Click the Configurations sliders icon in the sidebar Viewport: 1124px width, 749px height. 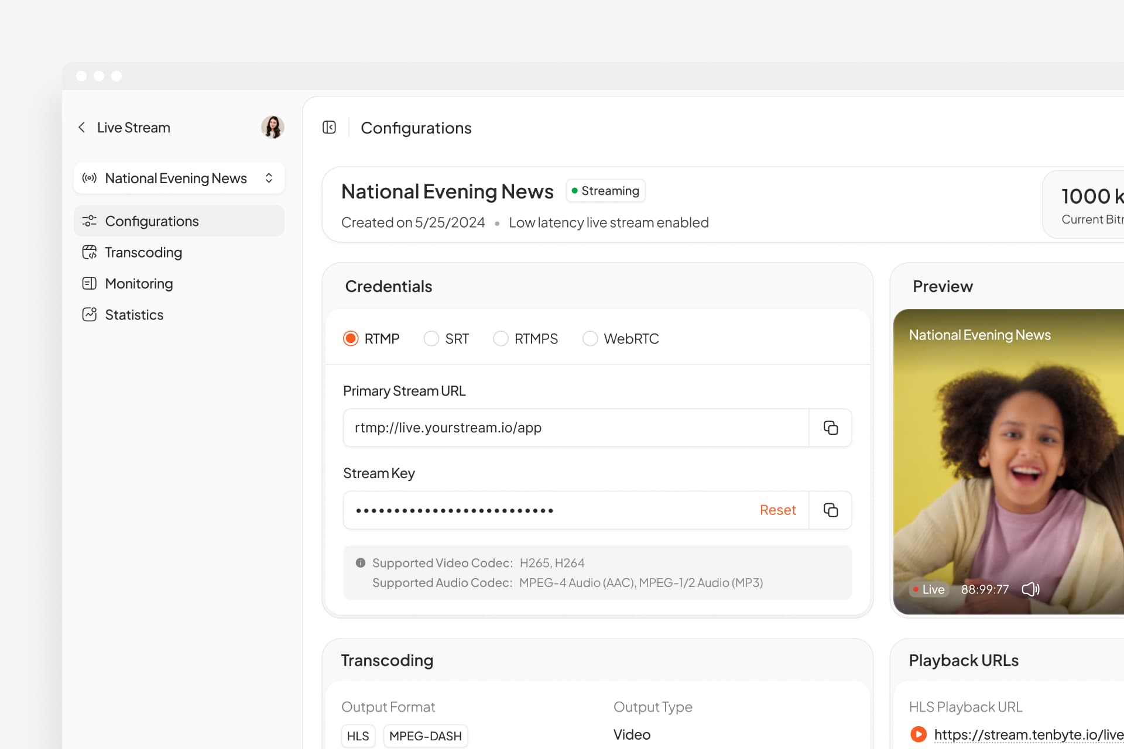tap(89, 221)
